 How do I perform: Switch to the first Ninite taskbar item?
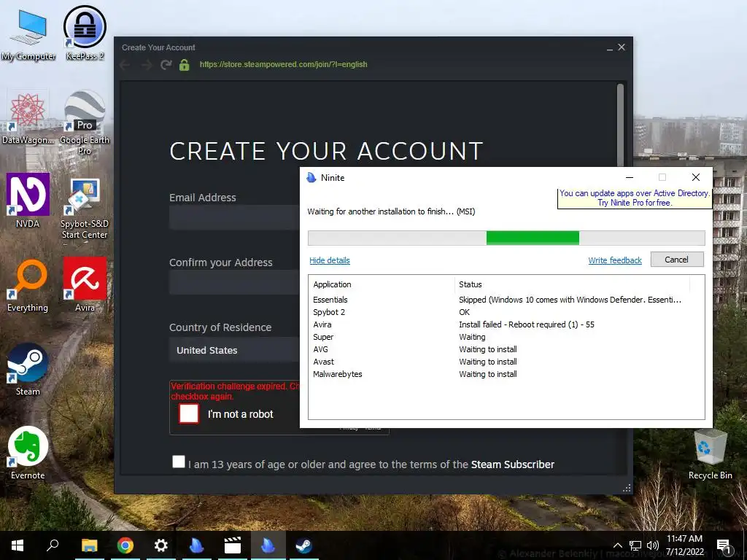tap(196, 545)
